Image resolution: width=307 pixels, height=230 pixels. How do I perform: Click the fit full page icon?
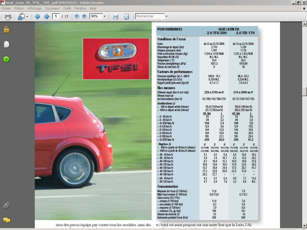click(x=126, y=16)
